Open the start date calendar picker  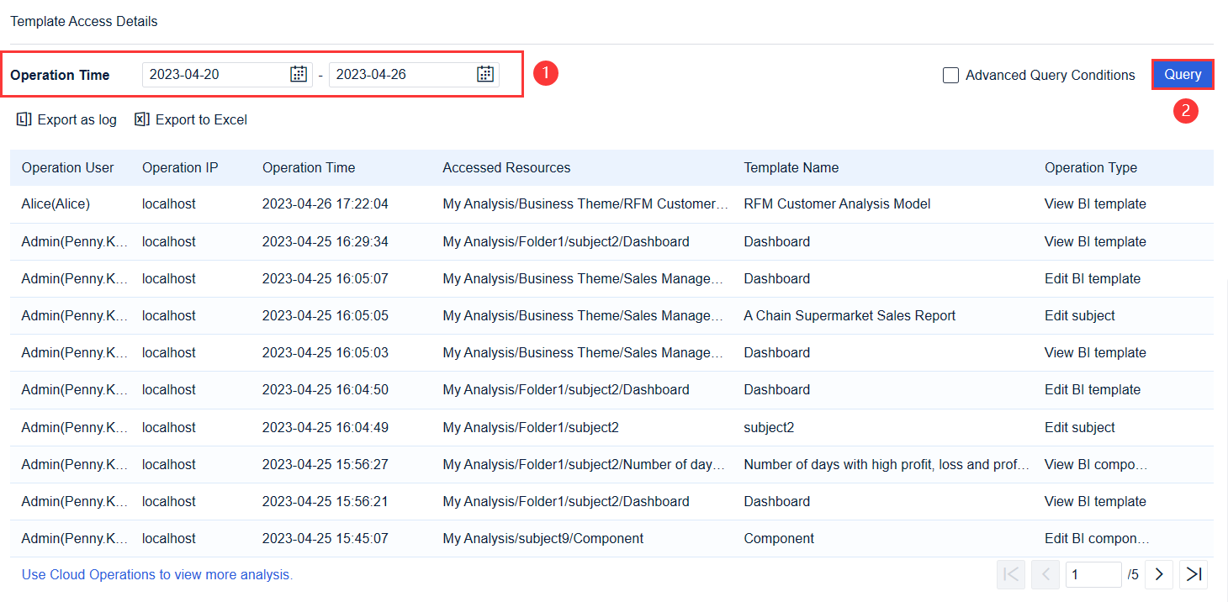(x=299, y=74)
